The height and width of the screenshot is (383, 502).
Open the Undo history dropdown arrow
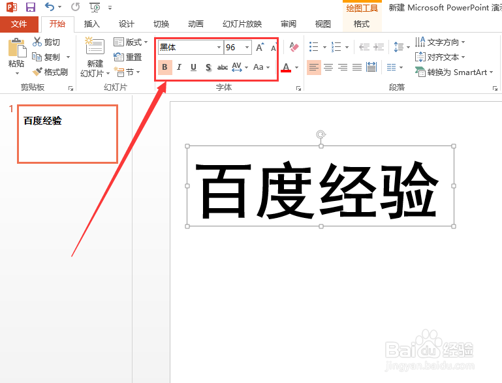click(x=60, y=7)
